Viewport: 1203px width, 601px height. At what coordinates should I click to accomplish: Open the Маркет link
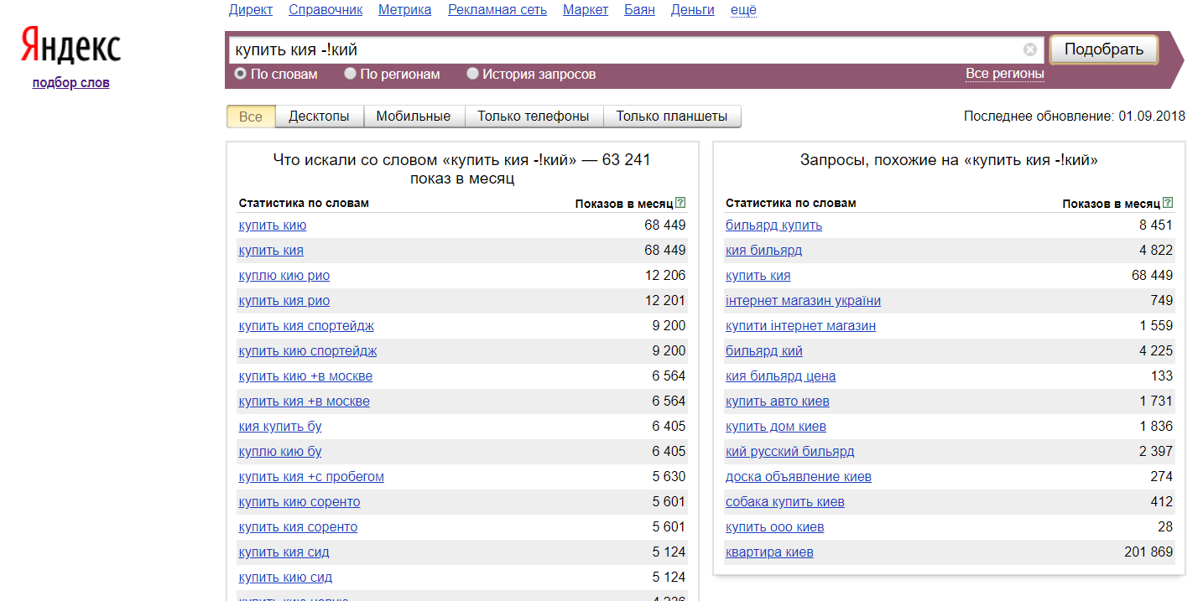[586, 10]
